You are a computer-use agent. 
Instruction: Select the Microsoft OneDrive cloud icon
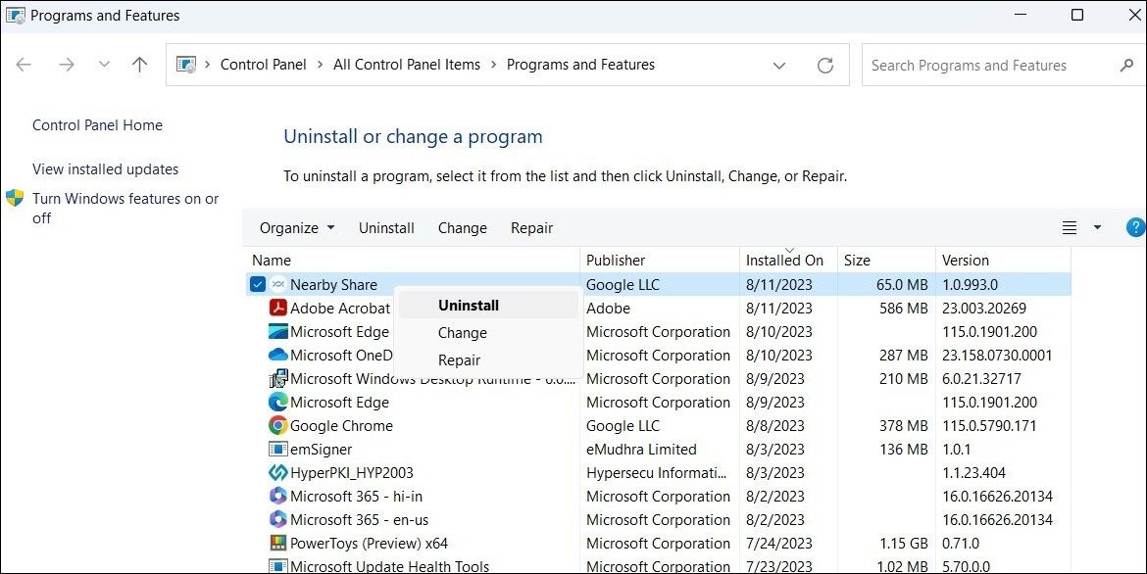coord(277,355)
